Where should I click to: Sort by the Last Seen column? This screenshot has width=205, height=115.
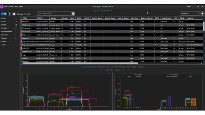(135, 18)
